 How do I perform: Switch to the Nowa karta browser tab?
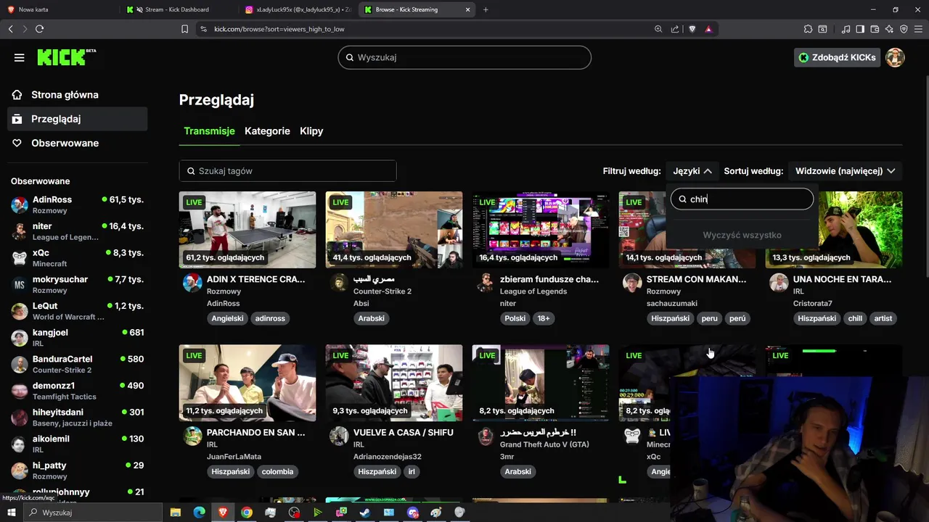[60, 9]
